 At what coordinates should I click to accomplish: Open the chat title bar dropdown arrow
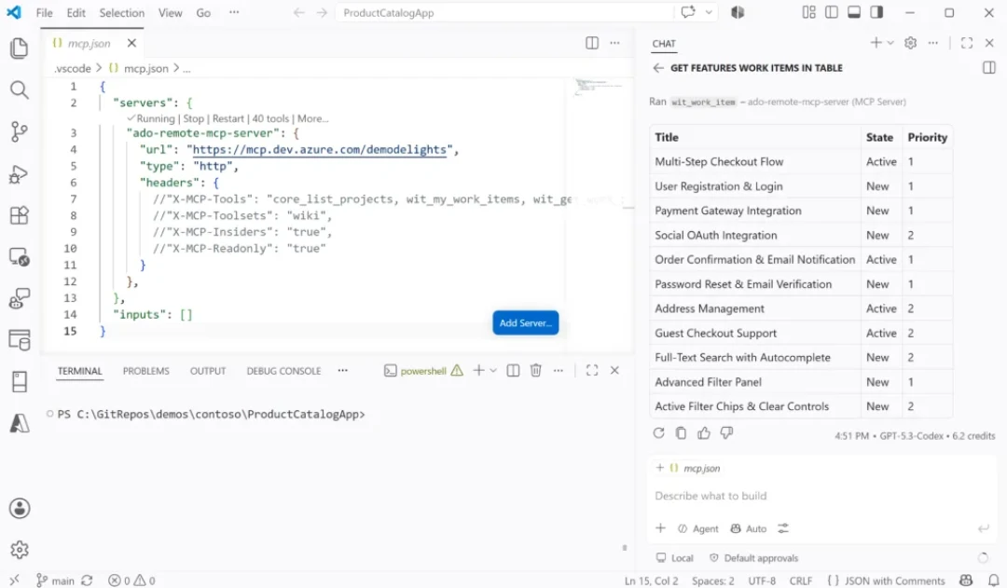(709, 12)
